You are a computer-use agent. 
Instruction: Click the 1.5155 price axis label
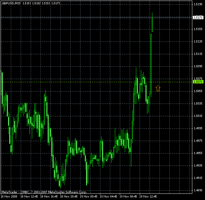[198, 29]
